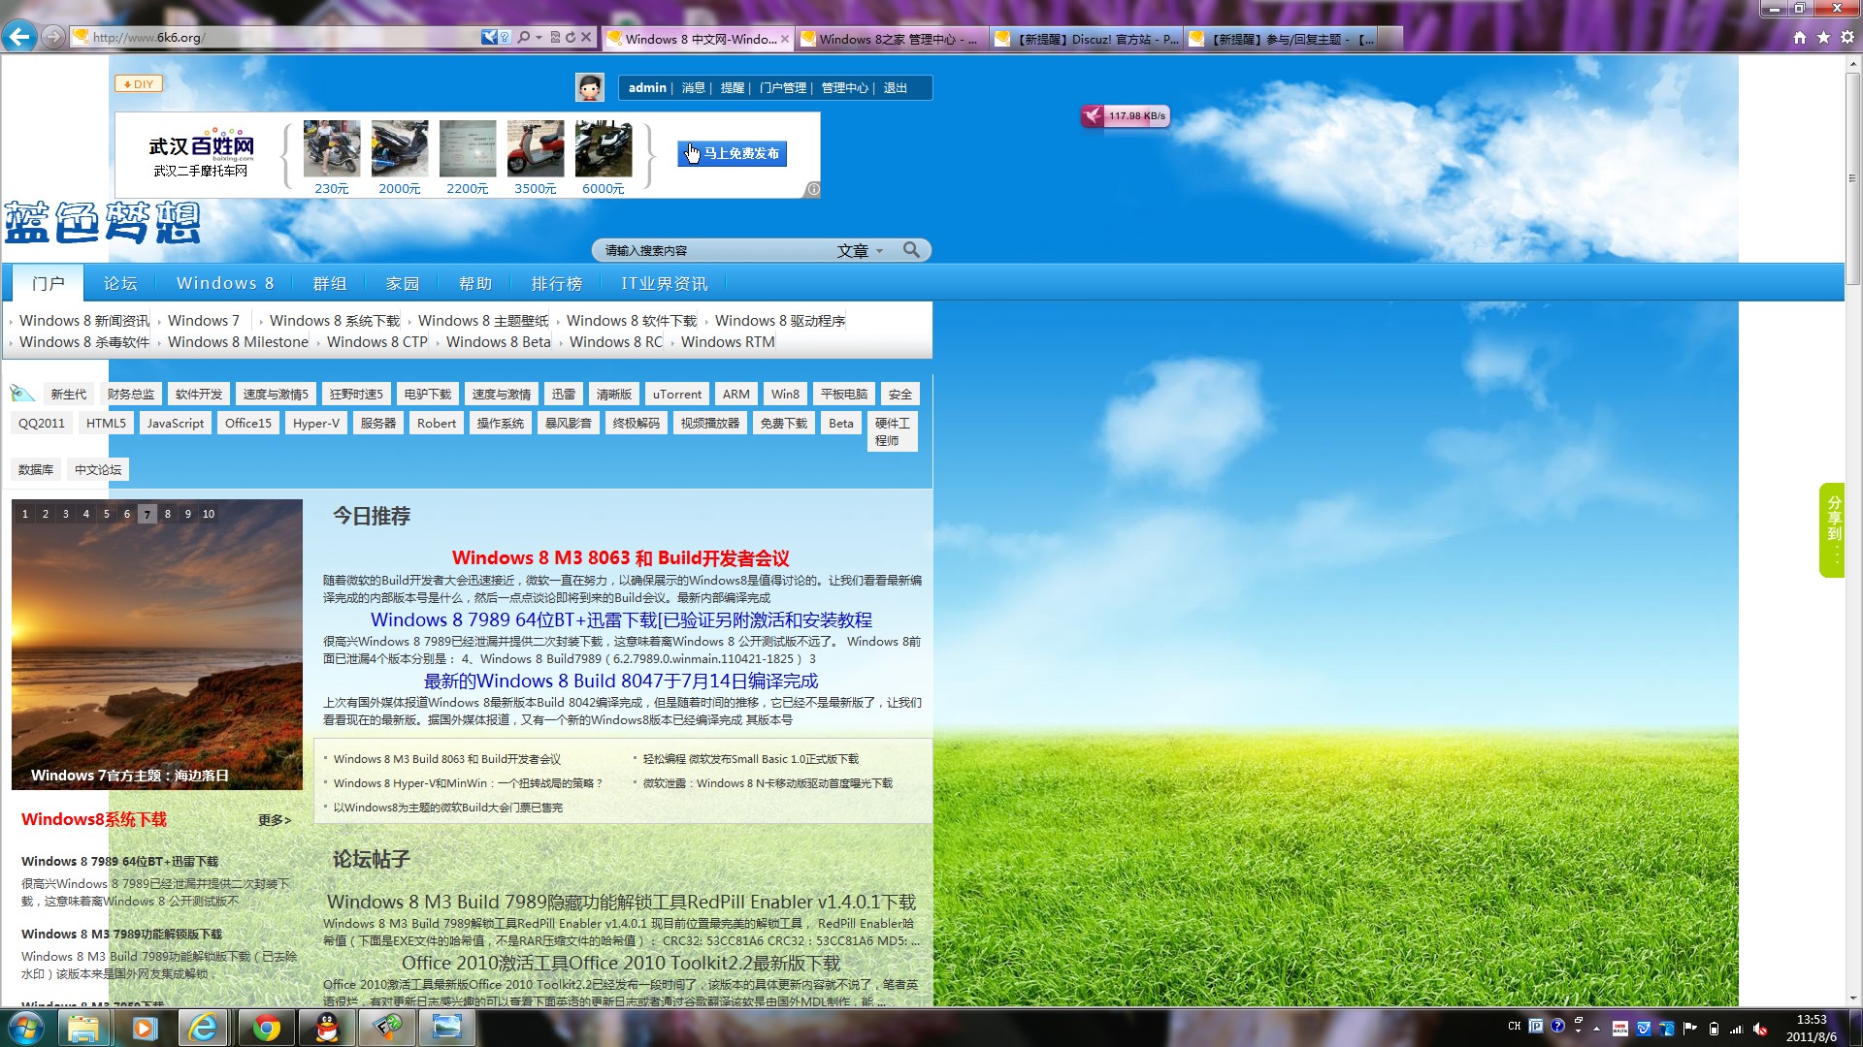Click the 6000元 motorcycle ad thumbnail
Viewport: 1863px width, 1047px height.
click(604, 149)
